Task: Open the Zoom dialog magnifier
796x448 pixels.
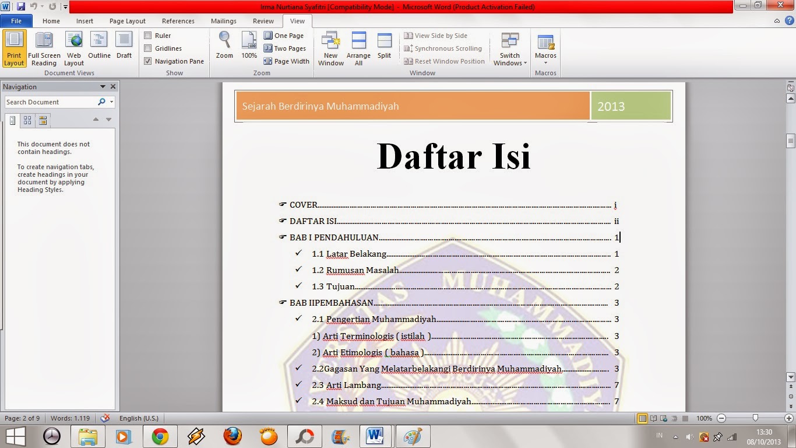Action: pos(224,45)
